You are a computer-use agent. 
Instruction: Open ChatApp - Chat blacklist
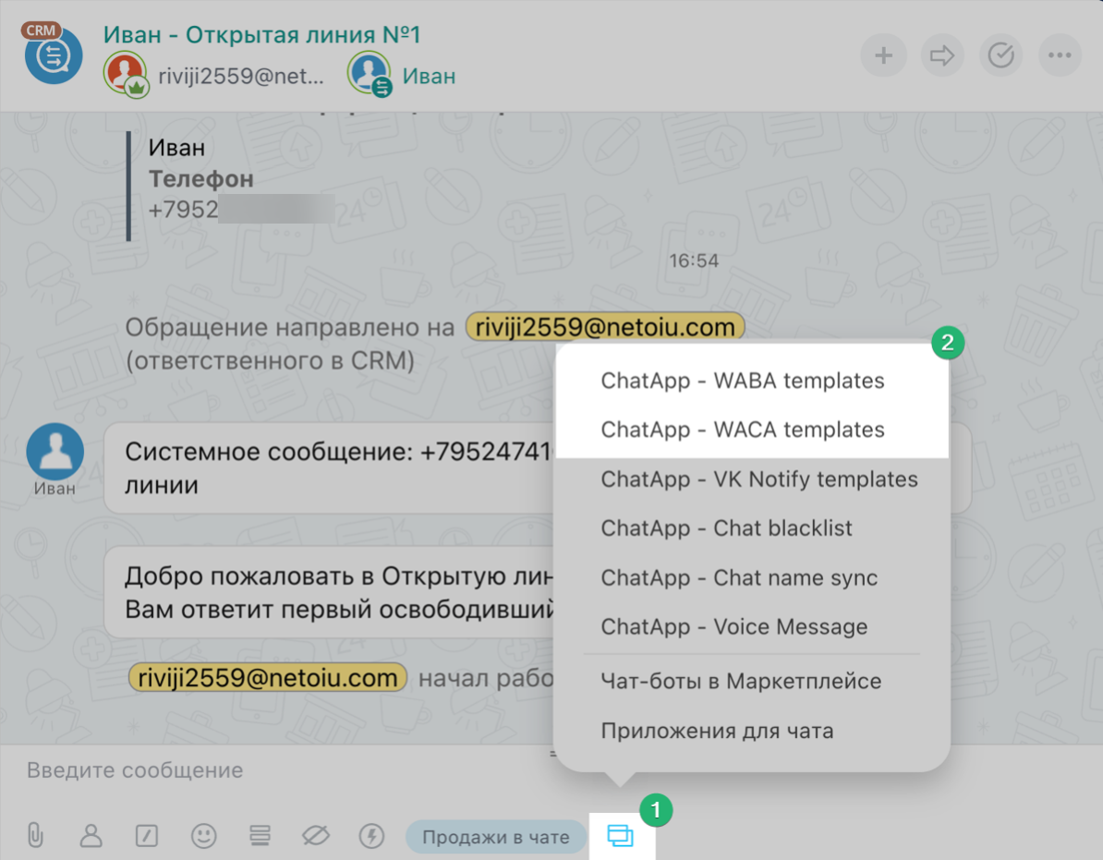pyautogui.click(x=726, y=528)
